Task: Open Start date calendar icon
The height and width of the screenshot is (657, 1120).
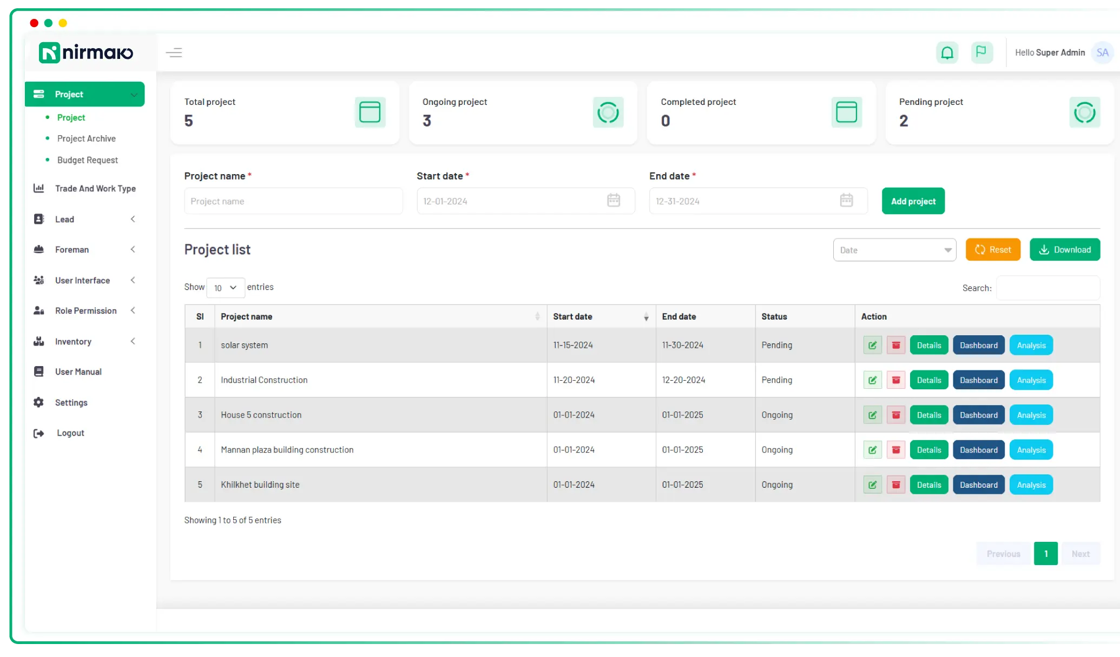Action: click(613, 201)
